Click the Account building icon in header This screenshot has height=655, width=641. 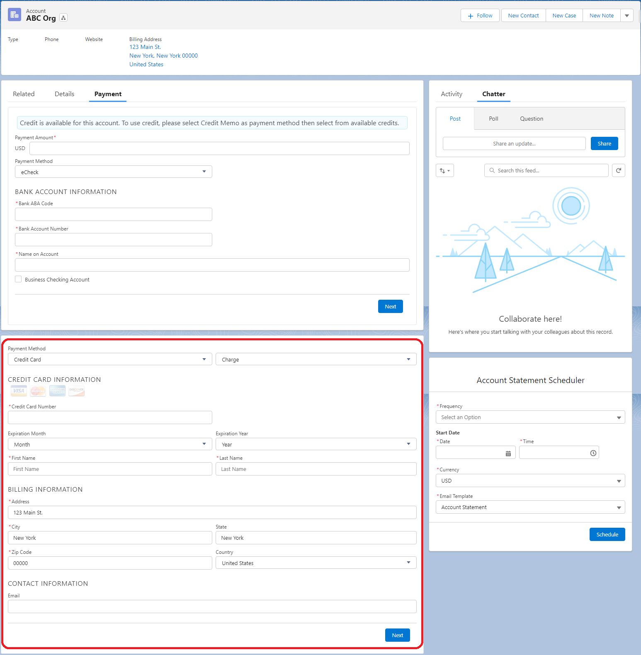point(15,15)
